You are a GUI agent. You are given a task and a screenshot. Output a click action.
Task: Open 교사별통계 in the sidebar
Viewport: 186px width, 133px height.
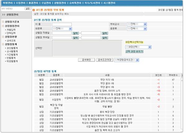click(x=12, y=51)
